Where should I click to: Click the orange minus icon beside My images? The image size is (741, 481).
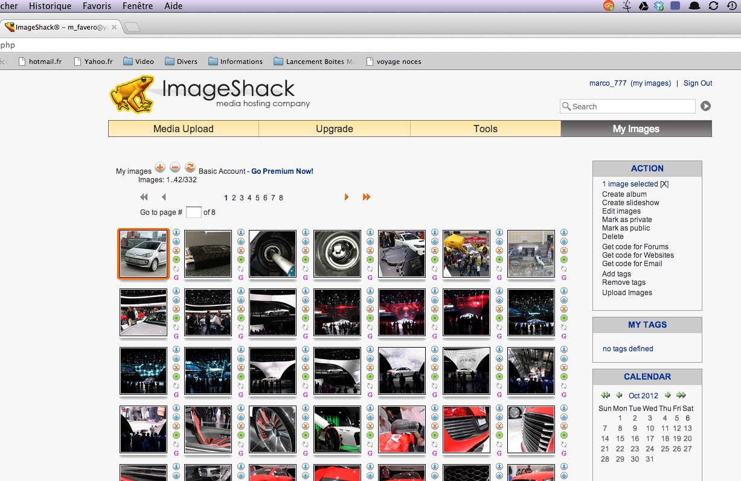pos(175,167)
